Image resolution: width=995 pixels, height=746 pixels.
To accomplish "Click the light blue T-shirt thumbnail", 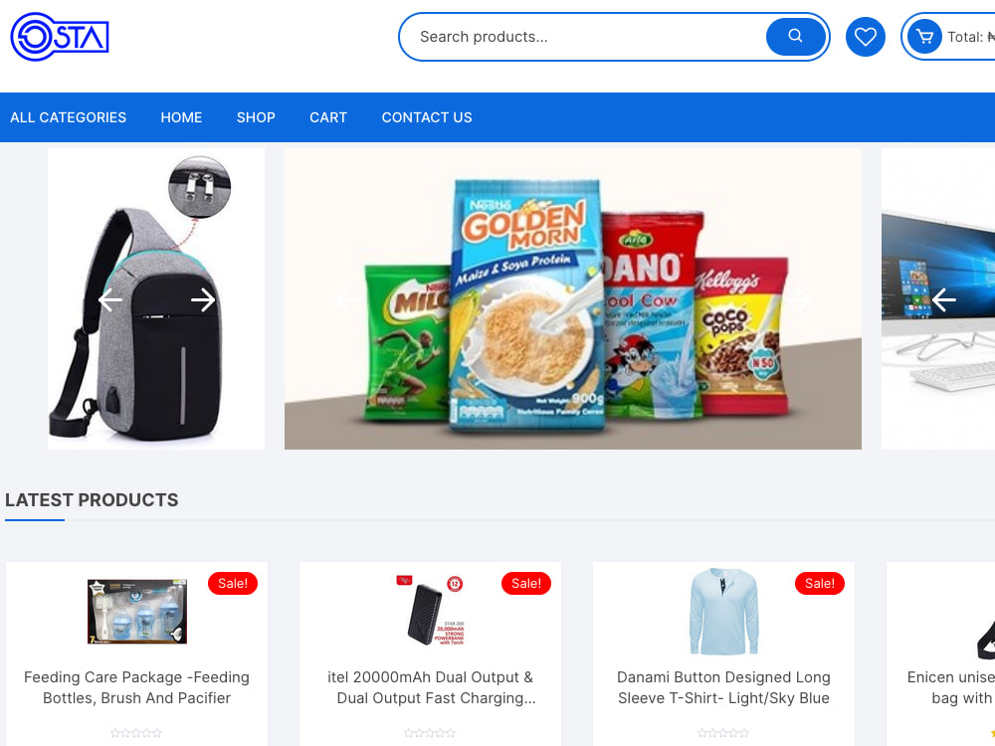I will tap(724, 612).
